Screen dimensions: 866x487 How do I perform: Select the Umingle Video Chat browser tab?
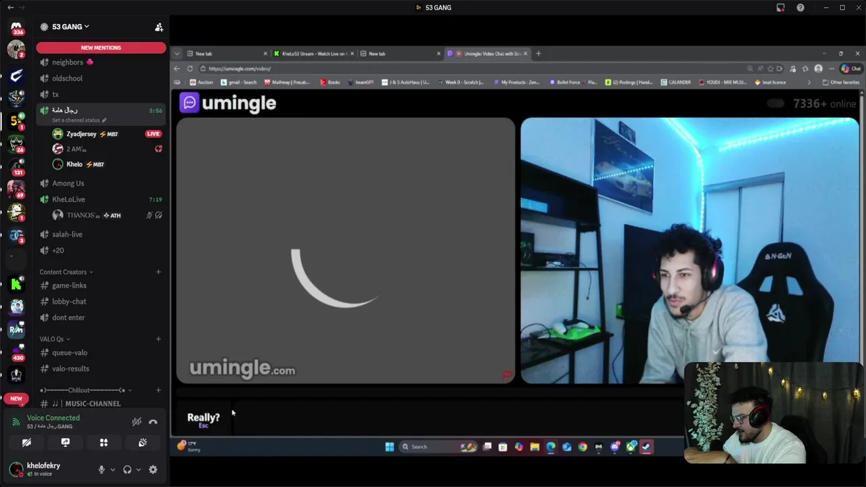(487, 53)
